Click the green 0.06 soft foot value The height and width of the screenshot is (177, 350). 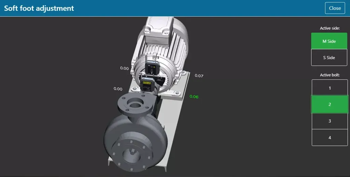coord(194,97)
